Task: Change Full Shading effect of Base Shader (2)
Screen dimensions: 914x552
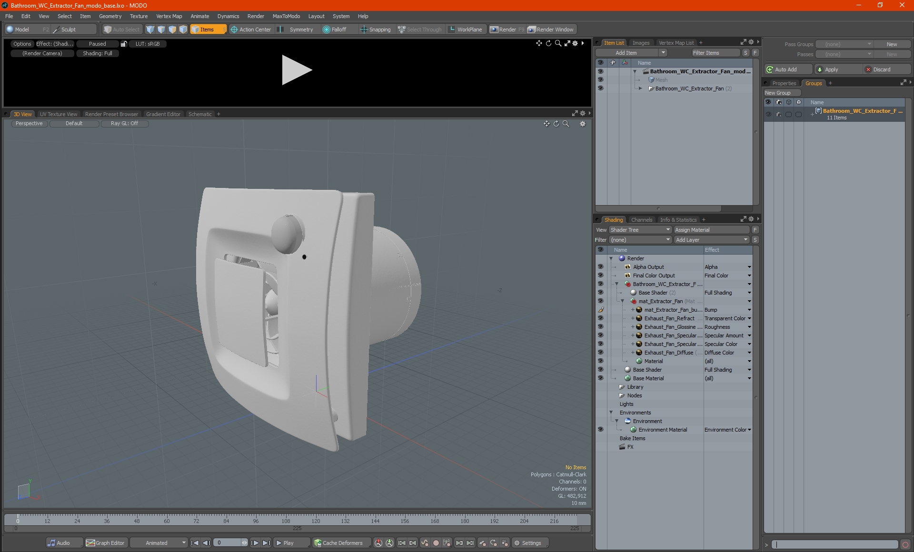Action: click(x=727, y=293)
